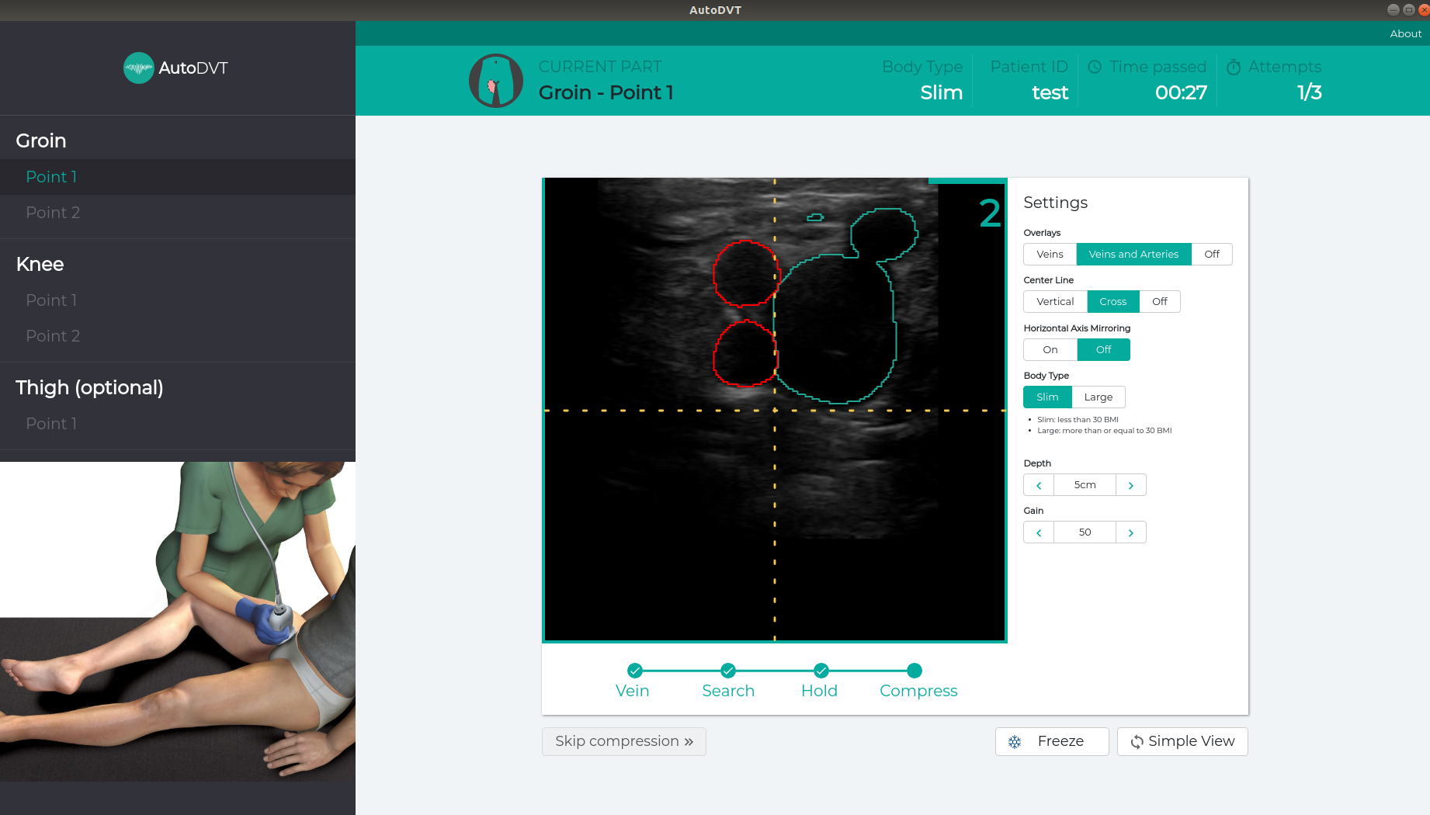Click the snowflake icon on Freeze

(x=1015, y=742)
